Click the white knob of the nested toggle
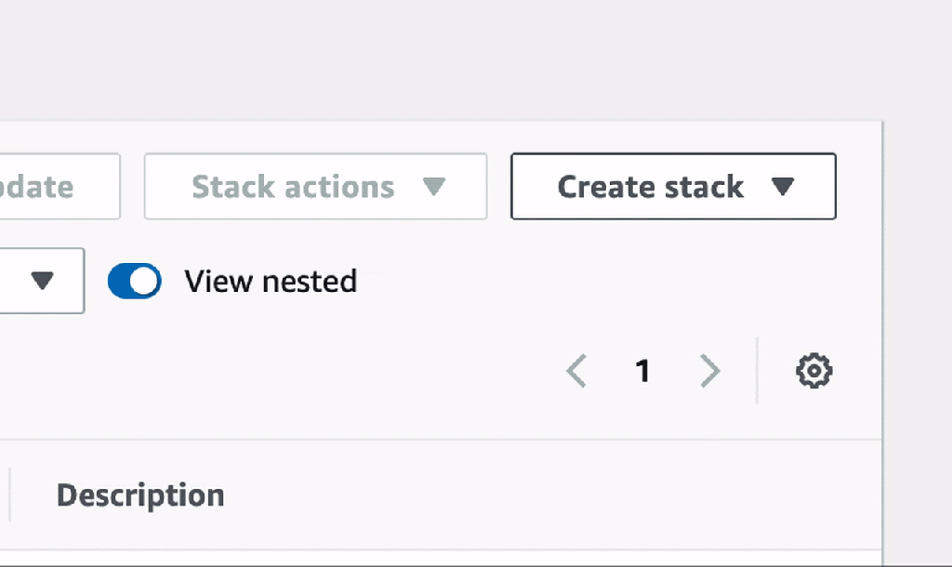952x567 pixels. (145, 281)
